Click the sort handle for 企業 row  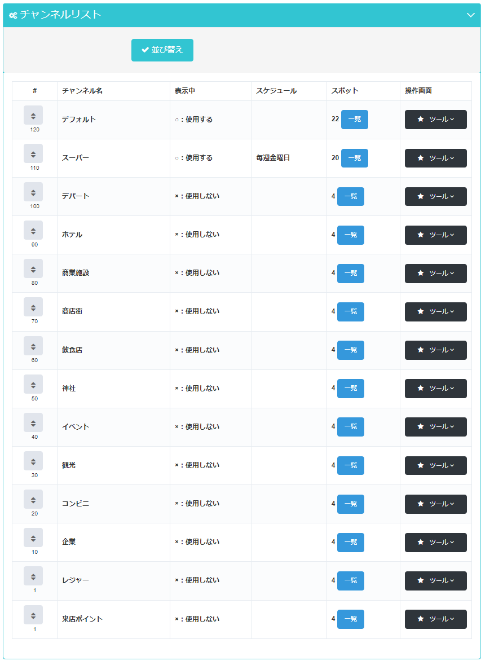pos(33,538)
